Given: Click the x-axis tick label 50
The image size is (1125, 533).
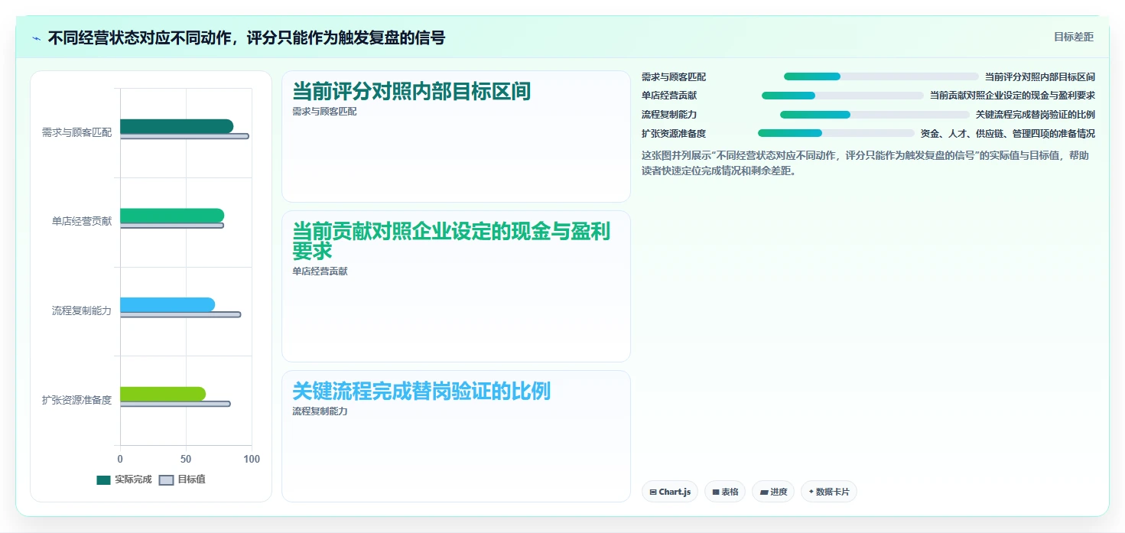Looking at the screenshot, I should [x=186, y=460].
